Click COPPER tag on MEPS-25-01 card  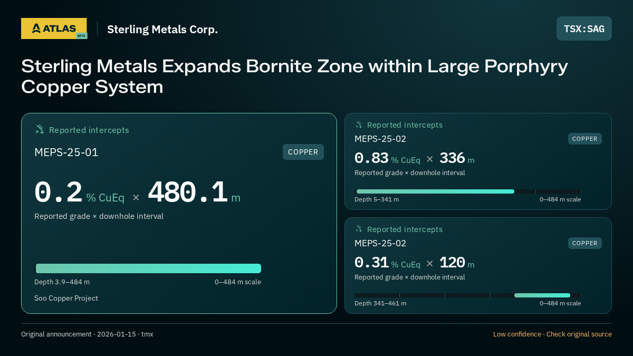(x=303, y=152)
